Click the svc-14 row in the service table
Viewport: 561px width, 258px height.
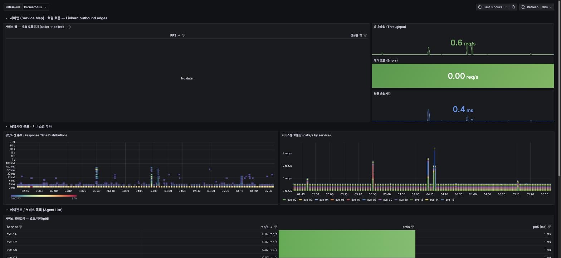pos(279,234)
